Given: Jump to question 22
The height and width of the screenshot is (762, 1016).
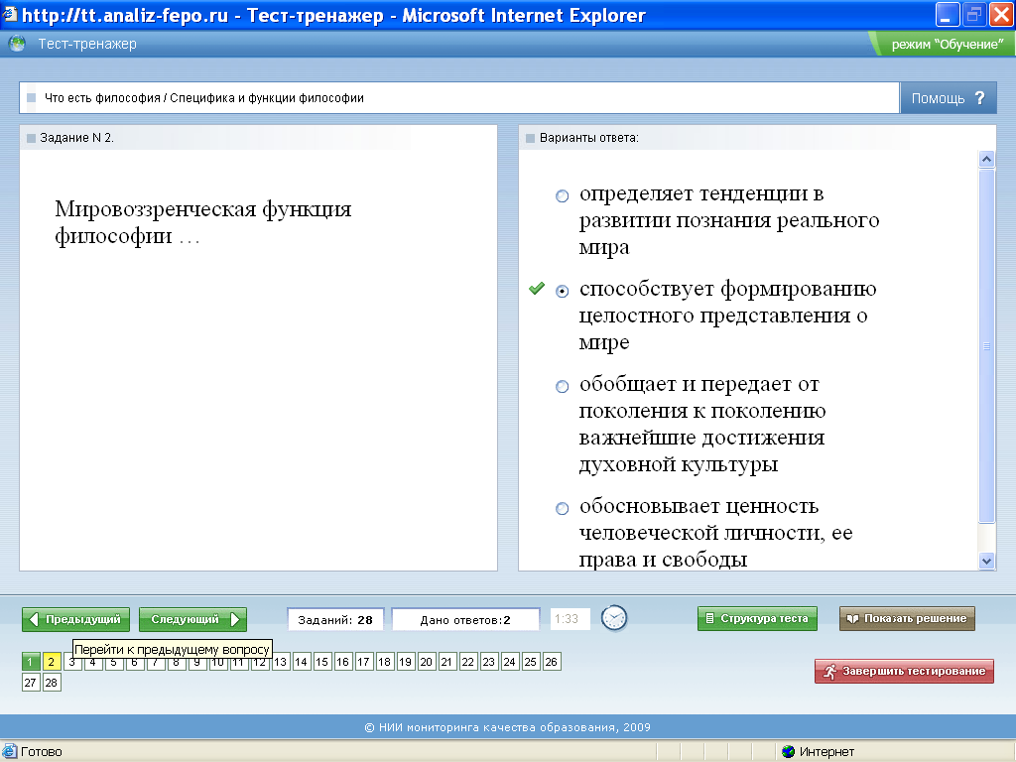Looking at the screenshot, I should click(x=468, y=662).
